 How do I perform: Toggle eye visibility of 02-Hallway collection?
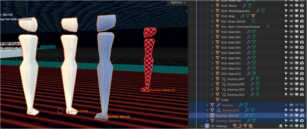[x=291, y=126]
